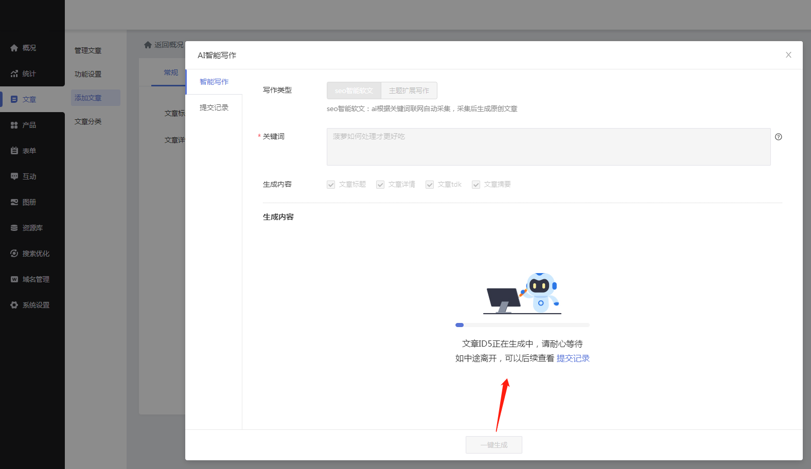Click the 资源库 database icon
Image resolution: width=811 pixels, height=469 pixels.
[x=14, y=228]
